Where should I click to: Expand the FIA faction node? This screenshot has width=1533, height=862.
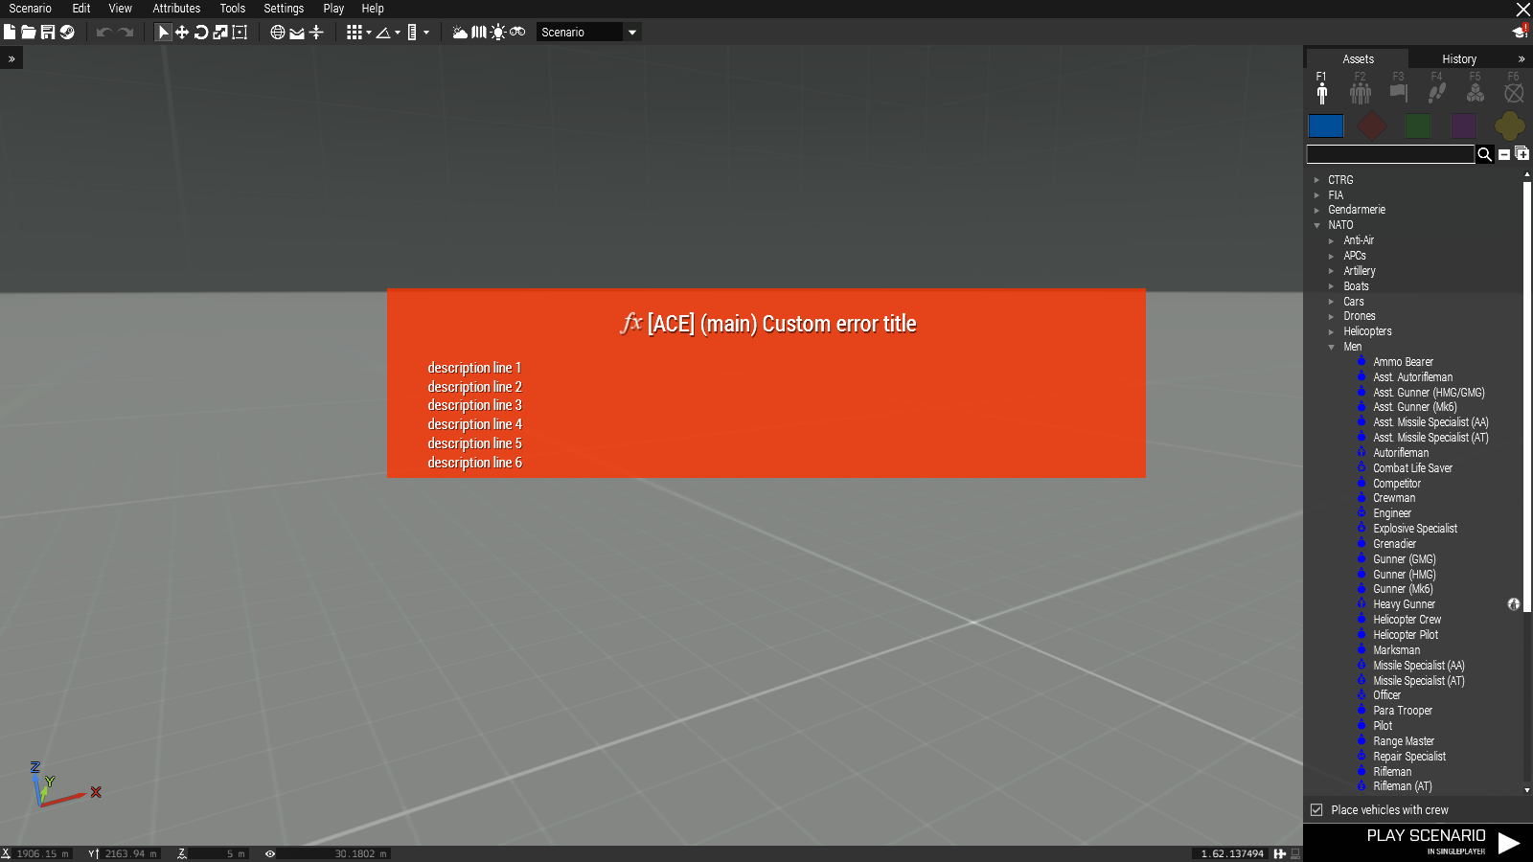point(1317,195)
